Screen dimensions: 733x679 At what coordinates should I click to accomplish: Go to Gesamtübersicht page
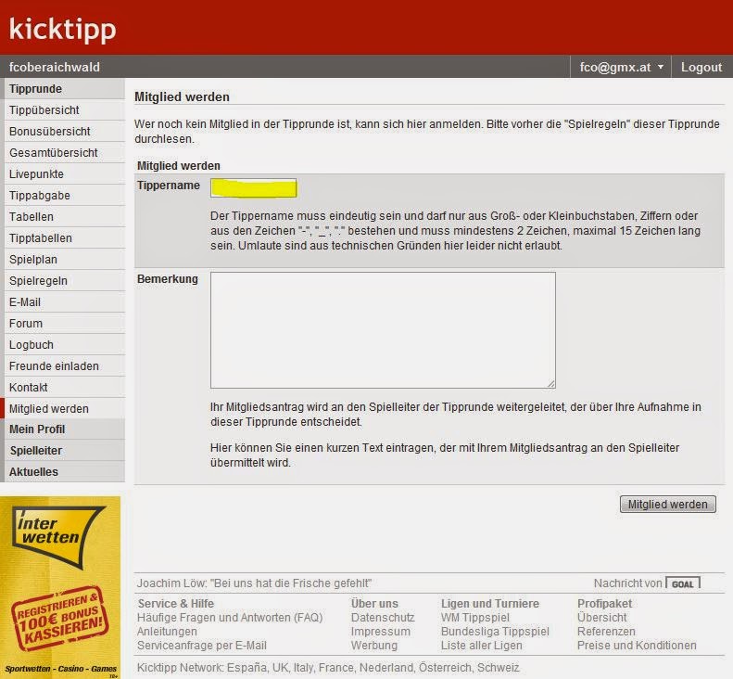[x=65, y=152]
